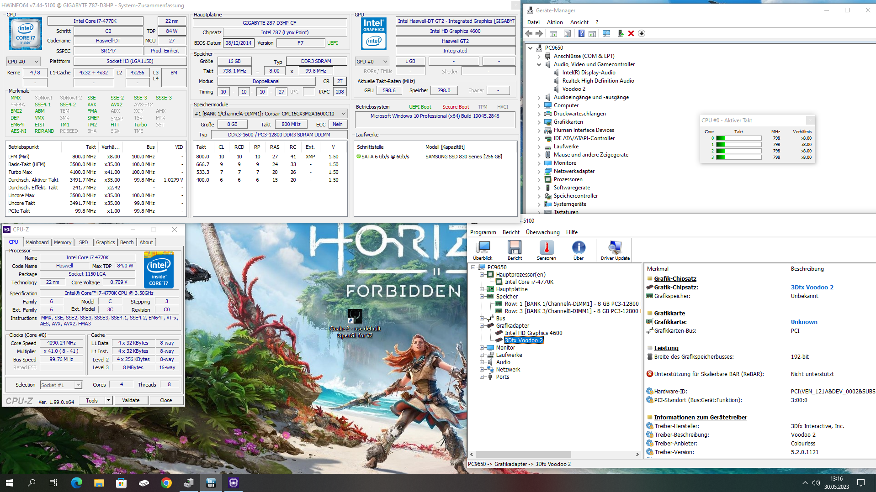Viewport: 876px width, 492px height.
Task: Expand the Hauptplatine node in HWiNFO tree
Action: point(482,289)
